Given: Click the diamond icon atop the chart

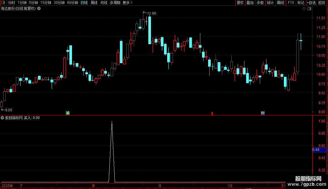Looking at the screenshot, I should tap(304, 9).
